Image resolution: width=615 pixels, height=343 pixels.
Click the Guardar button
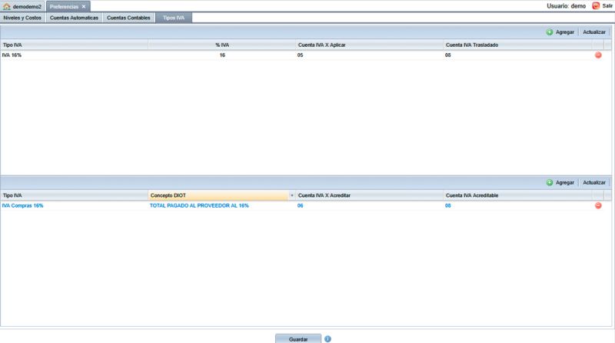click(x=298, y=339)
